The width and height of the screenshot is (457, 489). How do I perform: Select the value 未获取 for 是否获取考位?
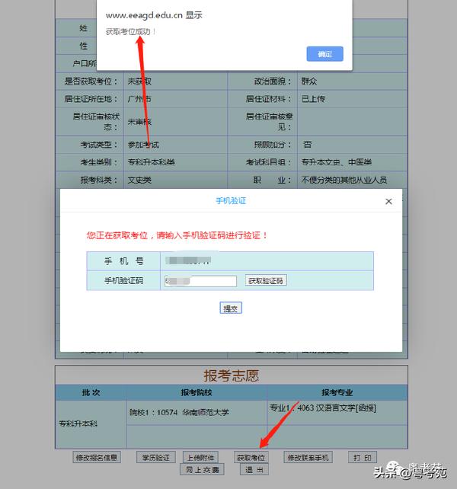(x=139, y=81)
